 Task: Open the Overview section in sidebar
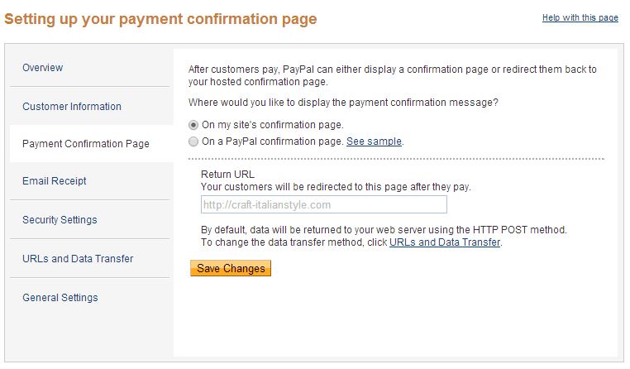43,68
